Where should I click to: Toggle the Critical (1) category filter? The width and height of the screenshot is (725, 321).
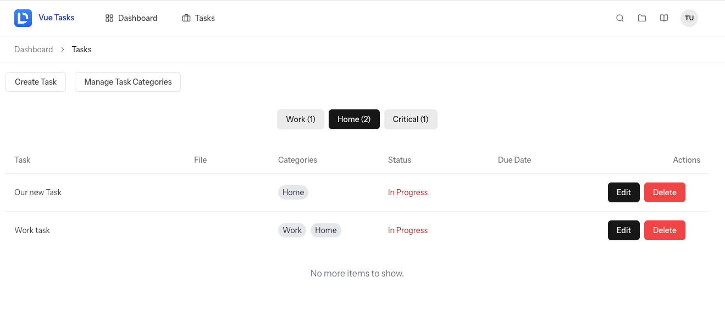[x=411, y=119]
